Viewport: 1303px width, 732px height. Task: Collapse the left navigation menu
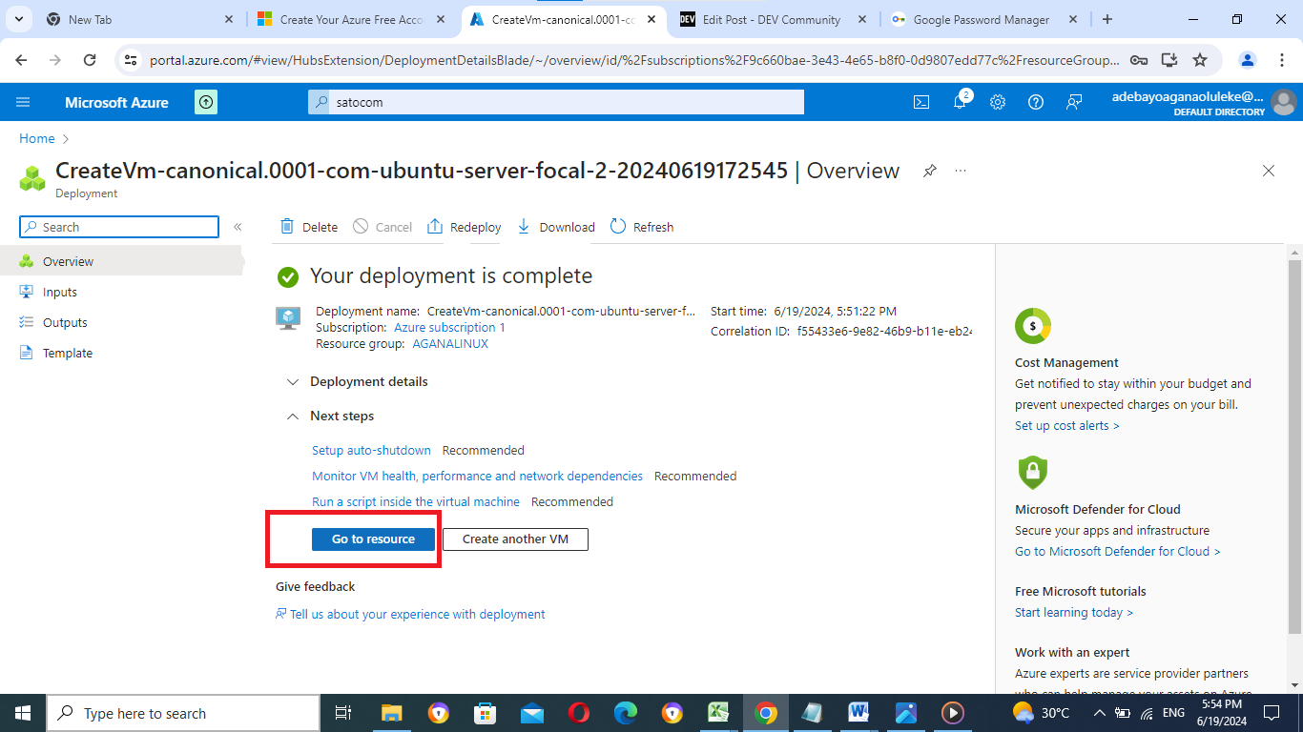click(x=238, y=227)
